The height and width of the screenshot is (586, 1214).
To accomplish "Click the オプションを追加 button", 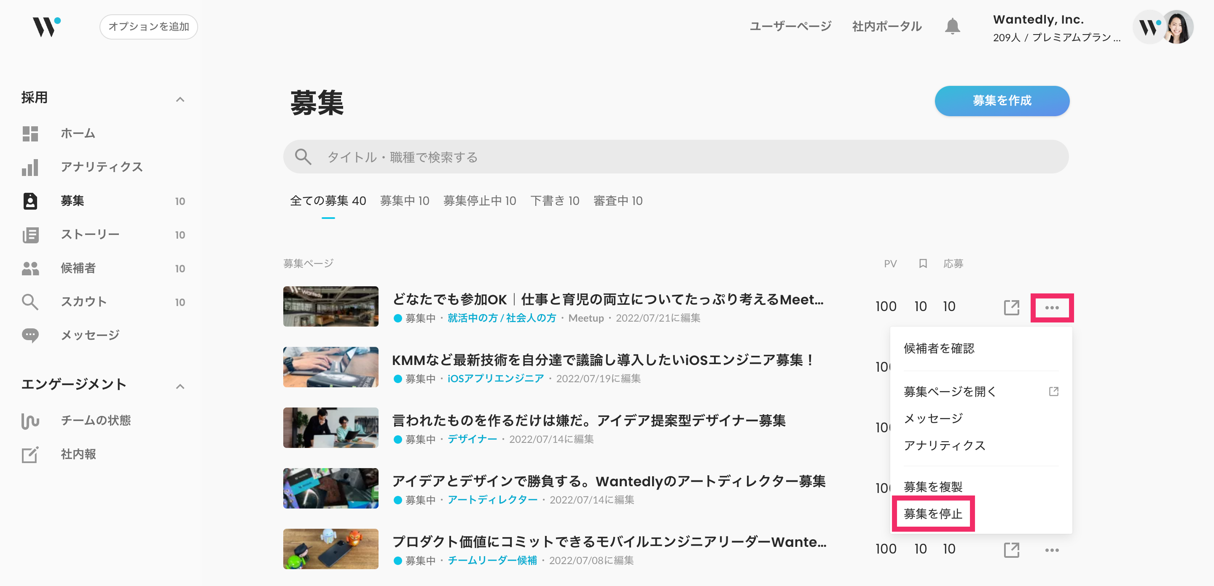I will (148, 27).
